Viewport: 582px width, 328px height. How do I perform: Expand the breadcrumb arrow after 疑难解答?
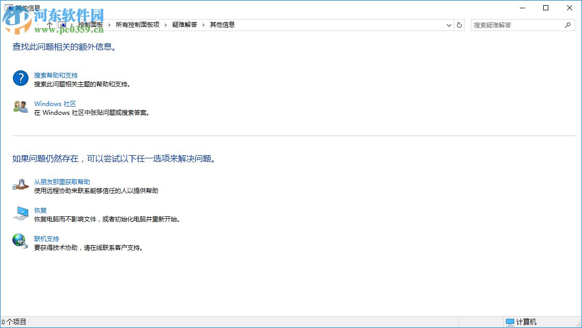click(x=203, y=24)
